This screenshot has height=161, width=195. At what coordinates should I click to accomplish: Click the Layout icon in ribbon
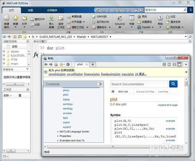click(131, 18)
